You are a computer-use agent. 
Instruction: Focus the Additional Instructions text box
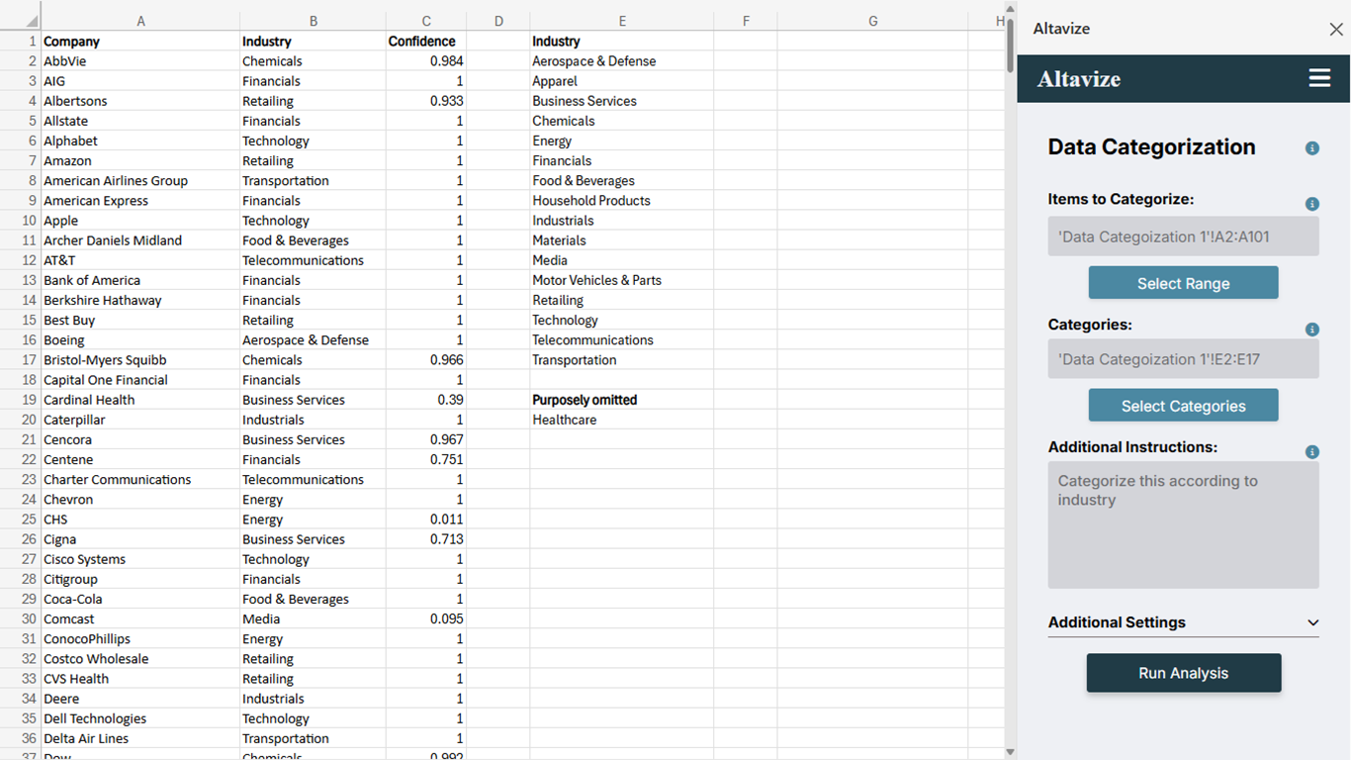pos(1183,525)
